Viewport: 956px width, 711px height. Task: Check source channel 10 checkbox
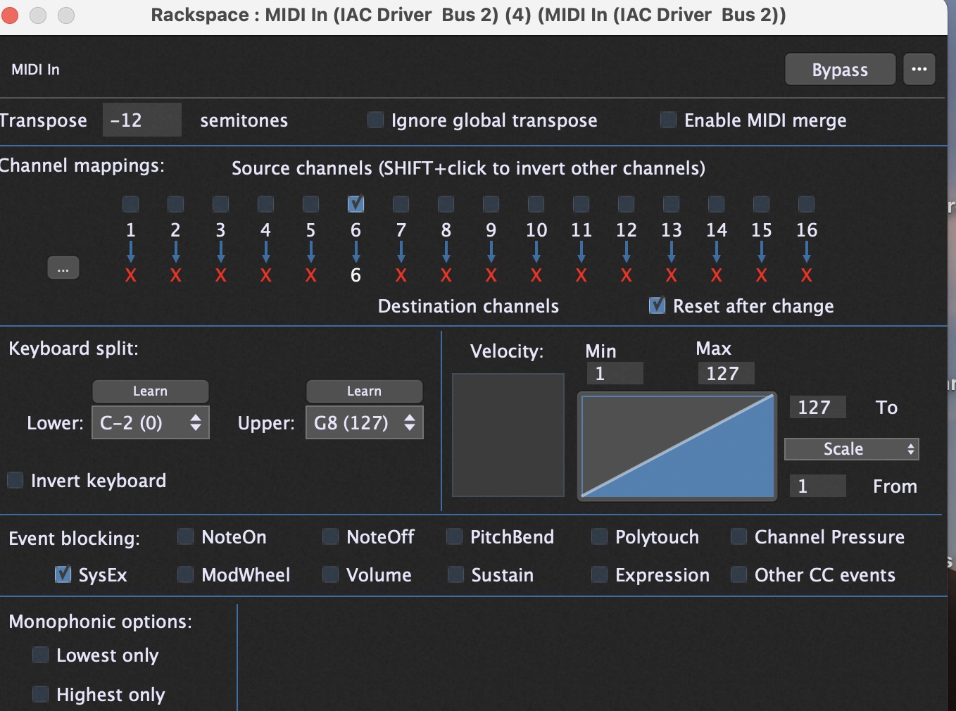[536, 204]
